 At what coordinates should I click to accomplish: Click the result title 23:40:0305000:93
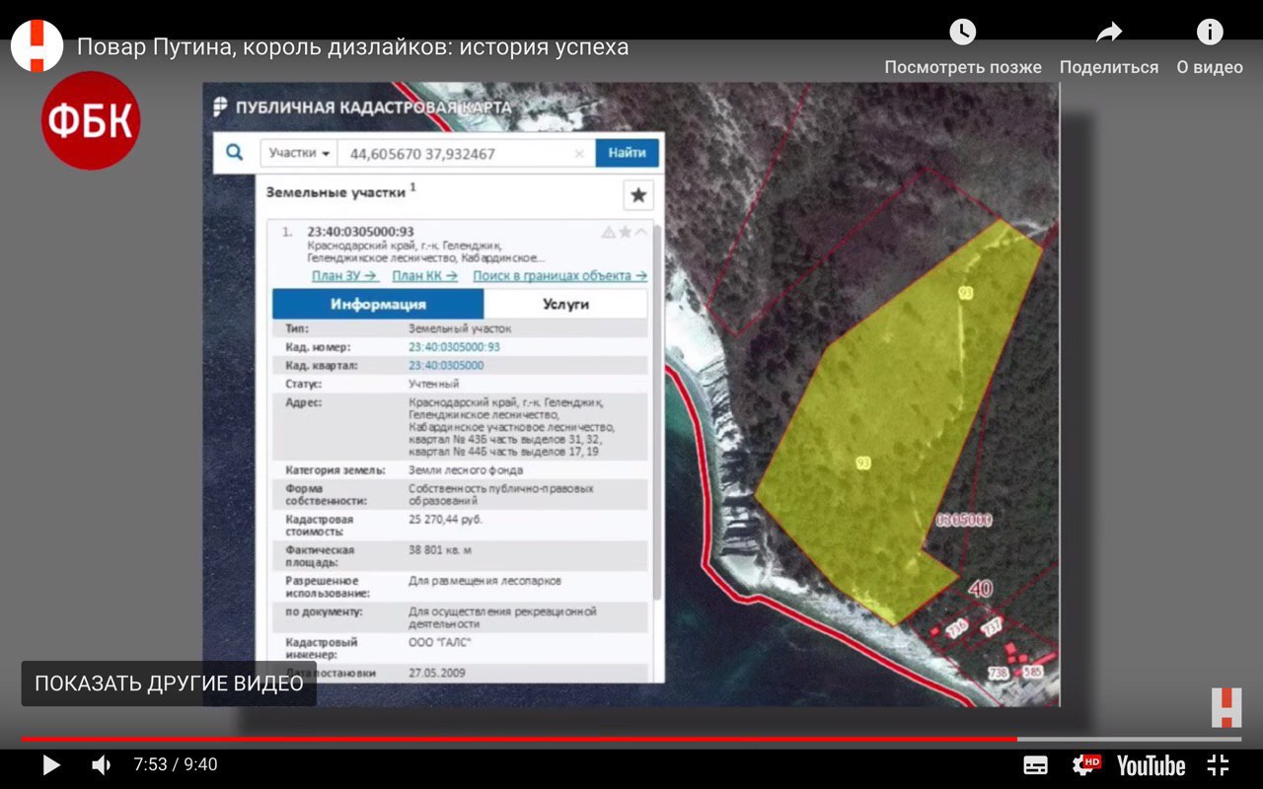360,232
